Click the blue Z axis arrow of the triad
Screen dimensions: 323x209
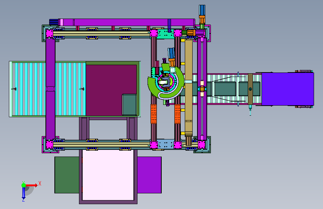pyautogui.click(x=23, y=193)
